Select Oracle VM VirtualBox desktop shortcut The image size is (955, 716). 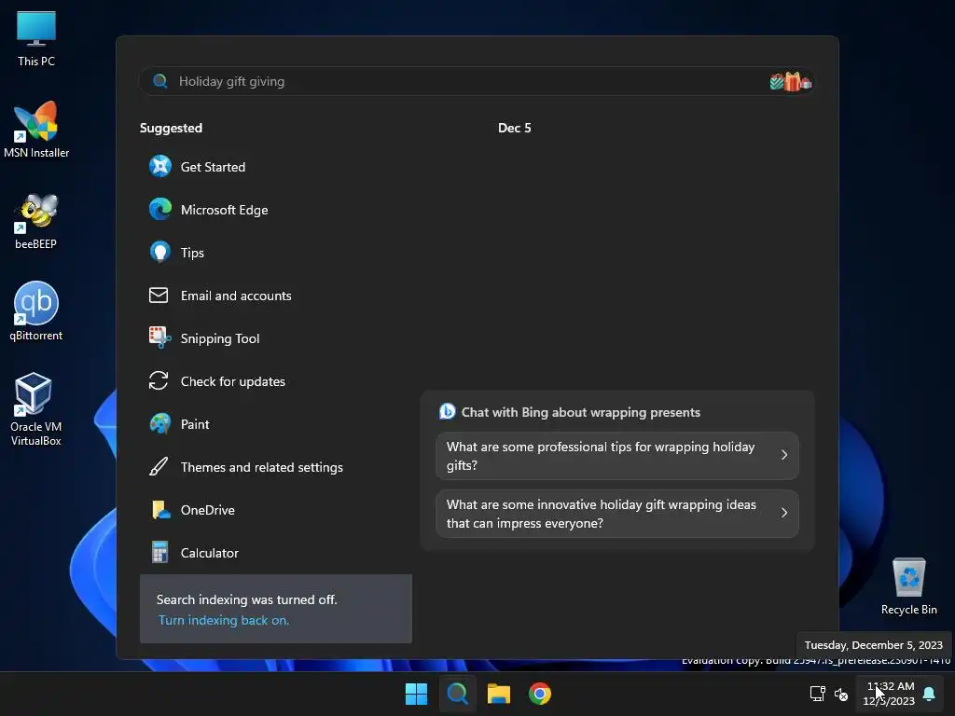tap(36, 409)
